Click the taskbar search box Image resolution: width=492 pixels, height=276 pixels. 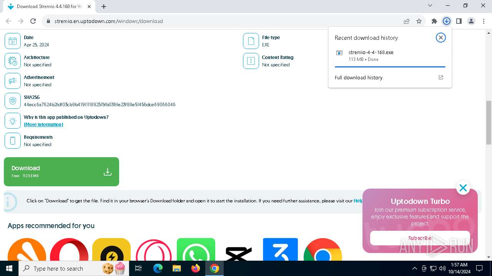74,268
